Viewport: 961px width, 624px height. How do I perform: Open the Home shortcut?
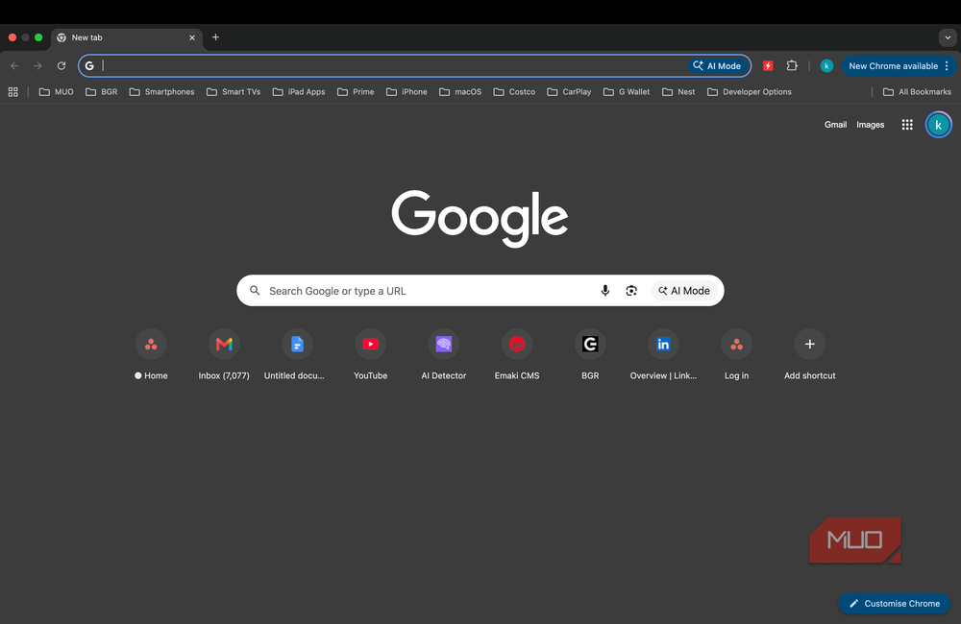151,355
